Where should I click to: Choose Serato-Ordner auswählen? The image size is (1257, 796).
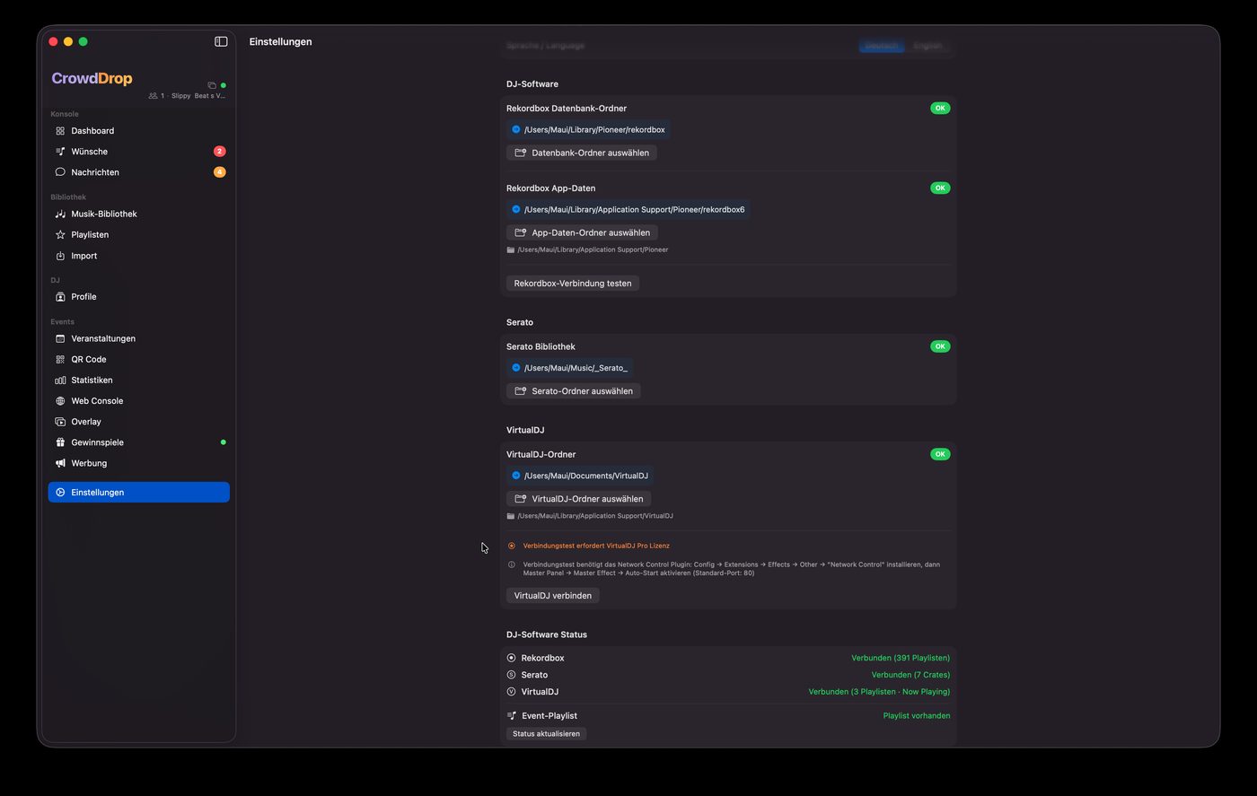(573, 391)
